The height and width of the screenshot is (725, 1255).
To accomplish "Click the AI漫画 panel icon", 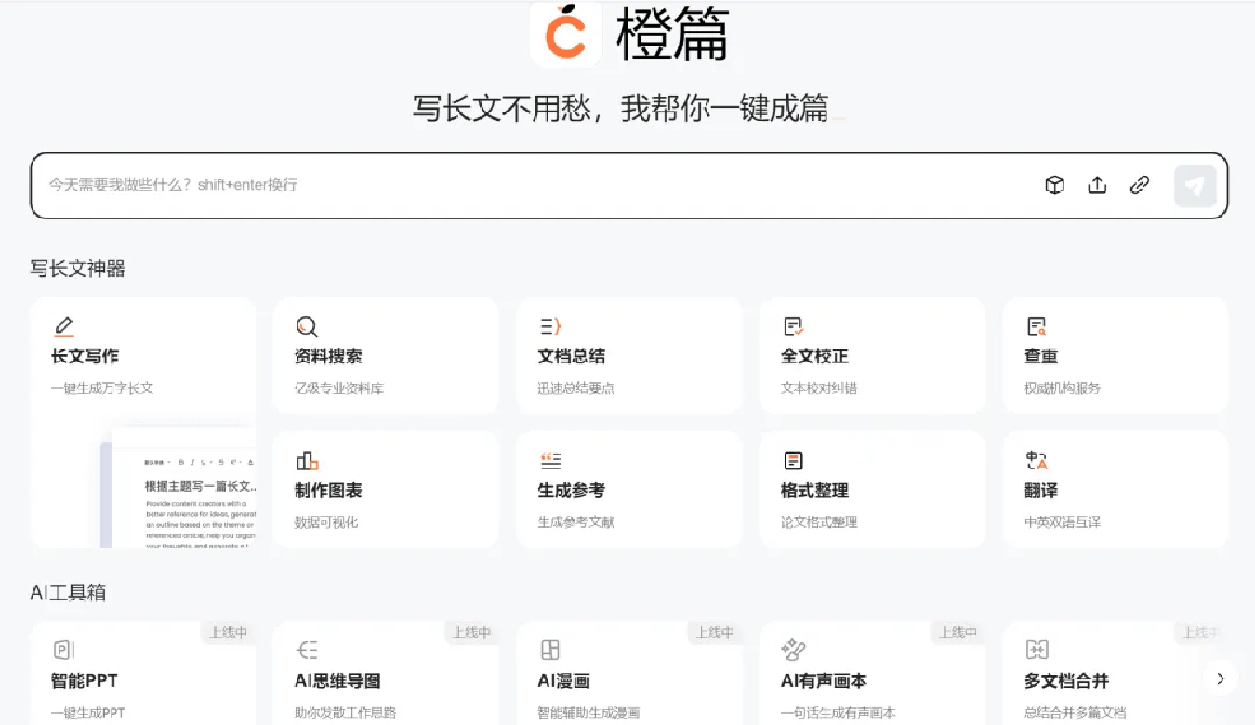I will 550,650.
